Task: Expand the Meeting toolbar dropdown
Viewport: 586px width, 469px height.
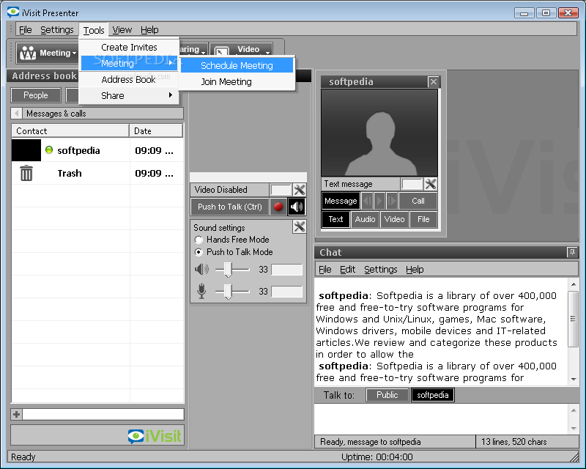Action: click(x=75, y=53)
